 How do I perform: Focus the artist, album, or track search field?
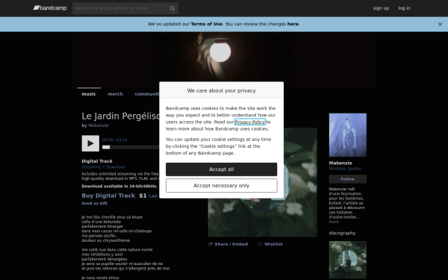[125, 8]
